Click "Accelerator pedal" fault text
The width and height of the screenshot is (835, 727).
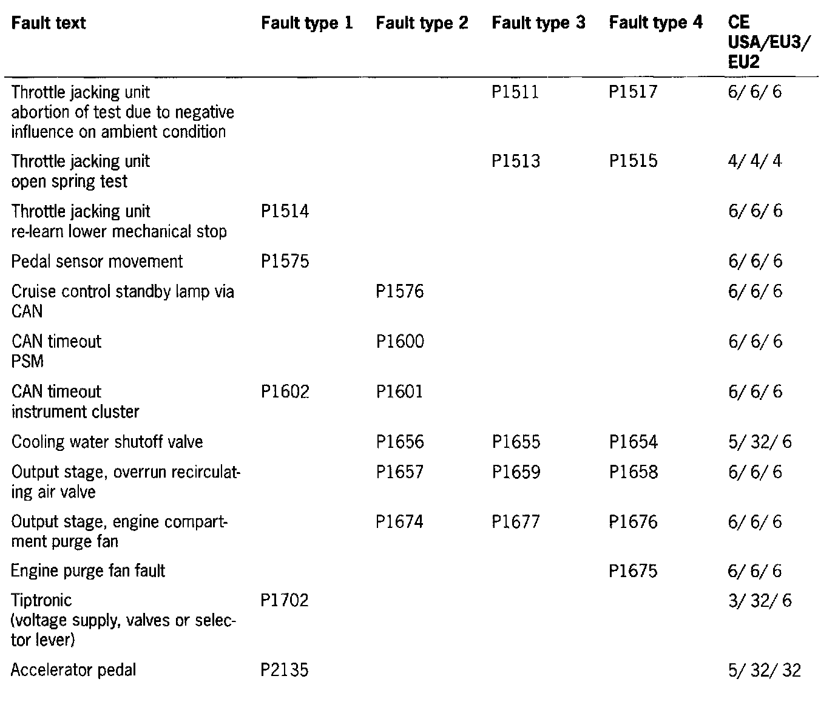pyautogui.click(x=73, y=670)
